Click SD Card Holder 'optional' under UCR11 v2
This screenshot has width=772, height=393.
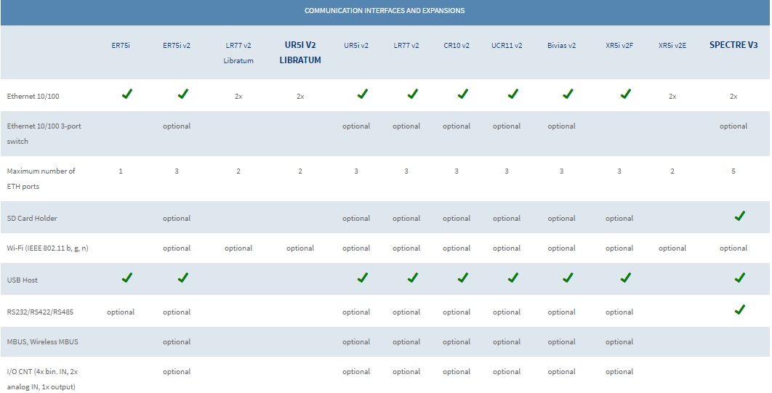507,219
